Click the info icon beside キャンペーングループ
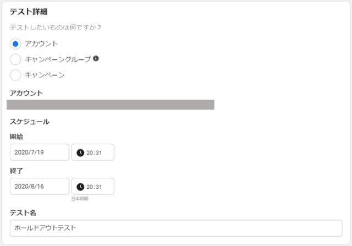This screenshot has height=246, width=352. coord(96,58)
